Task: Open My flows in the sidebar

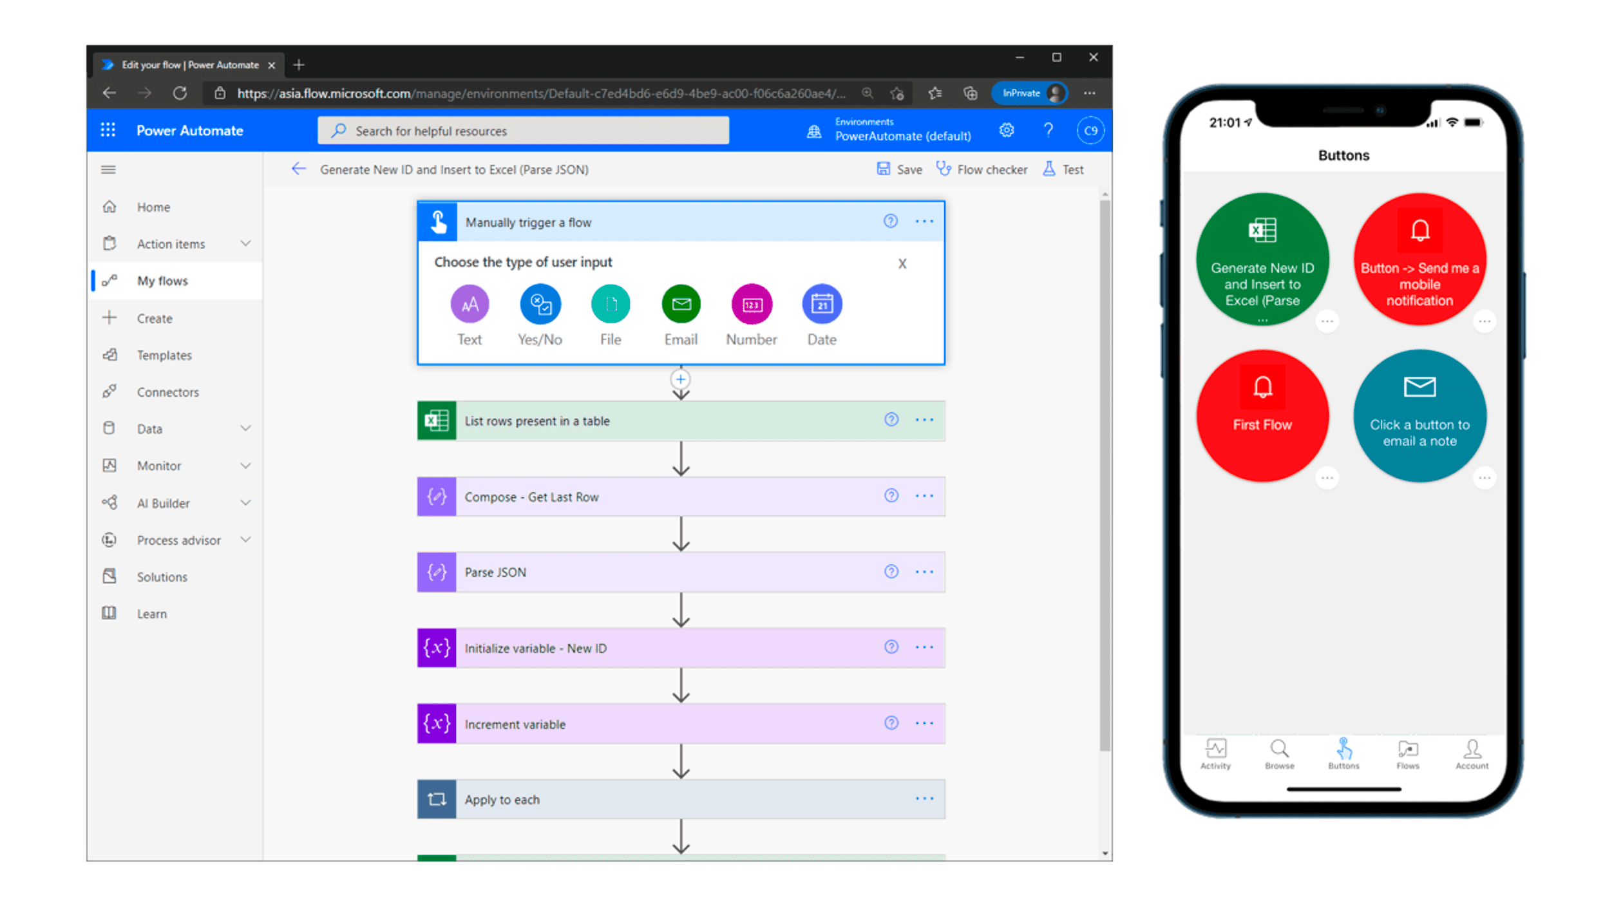Action: (x=175, y=281)
